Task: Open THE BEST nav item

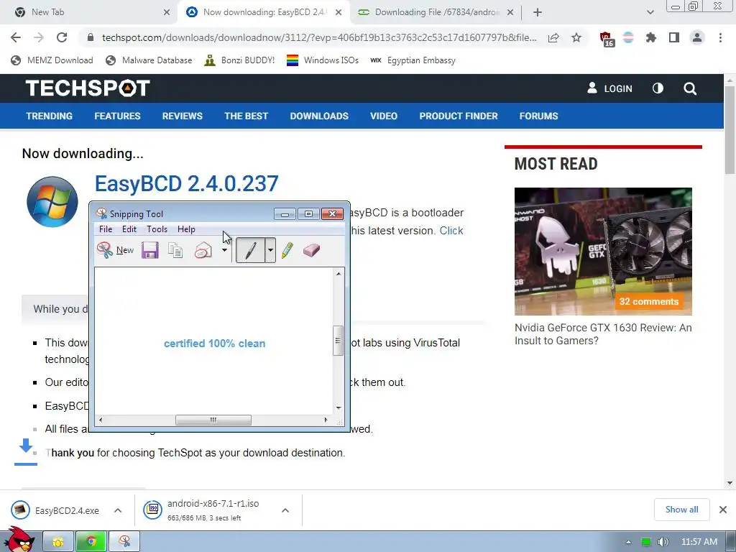Action: pos(246,116)
